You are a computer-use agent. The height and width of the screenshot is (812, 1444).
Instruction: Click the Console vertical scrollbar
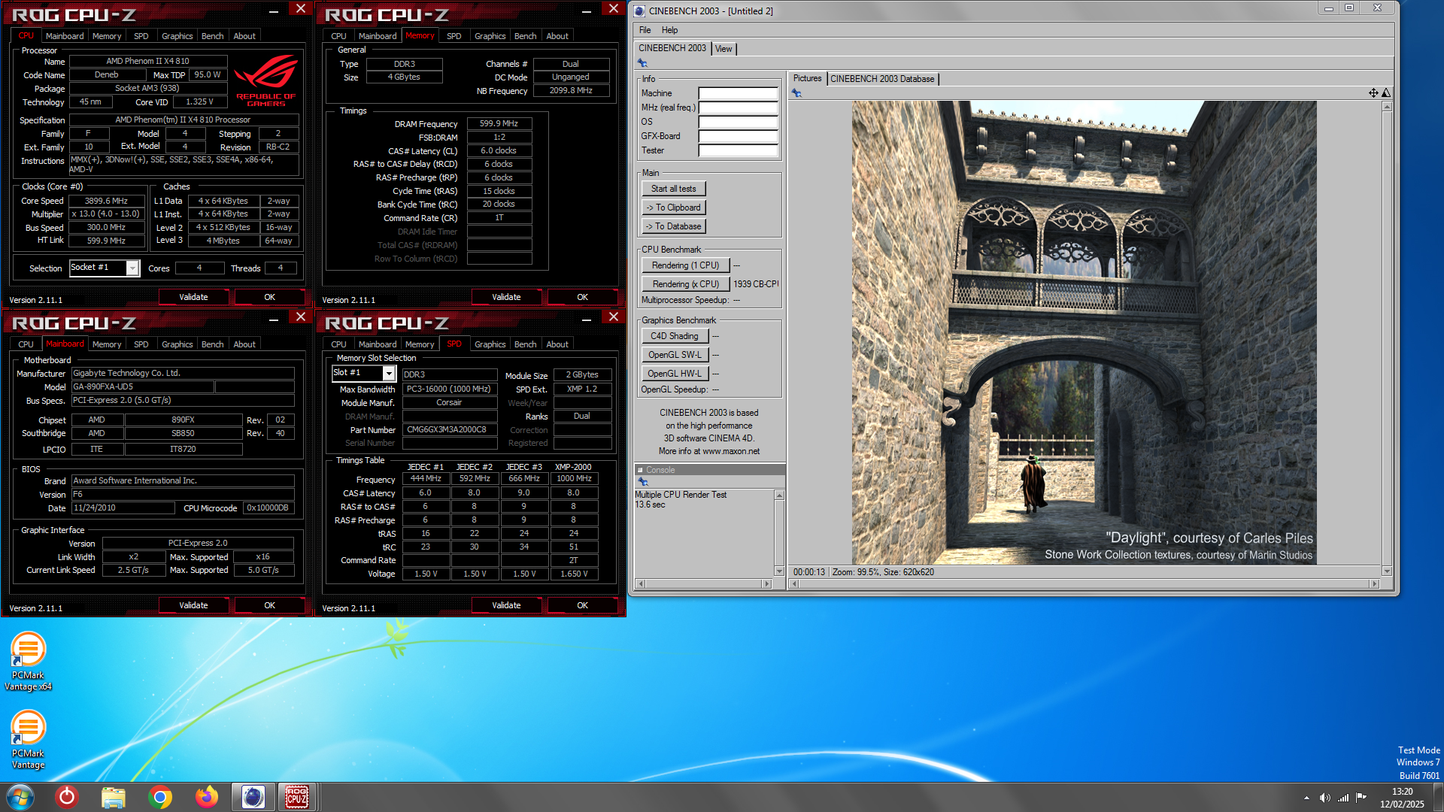coord(779,533)
